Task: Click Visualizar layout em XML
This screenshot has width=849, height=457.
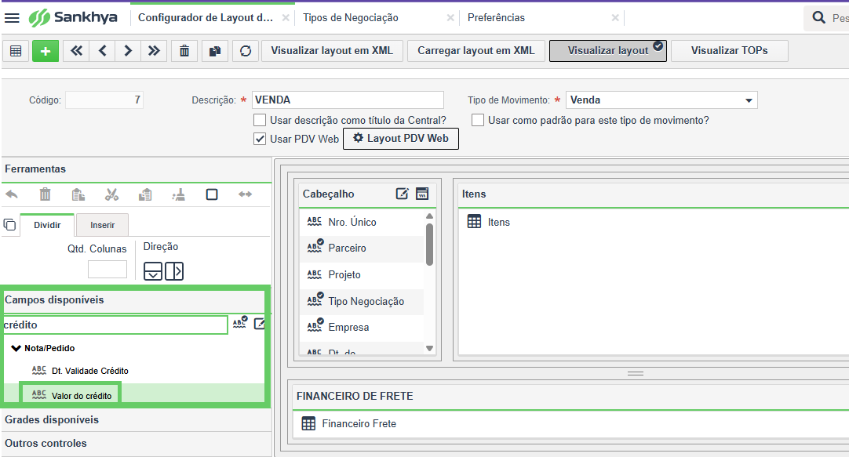Action: point(332,51)
